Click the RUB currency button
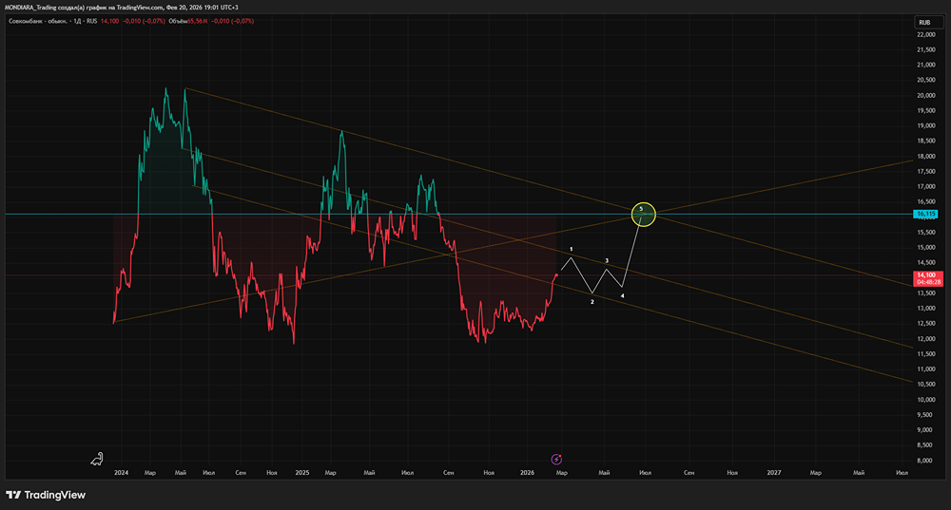 click(923, 22)
